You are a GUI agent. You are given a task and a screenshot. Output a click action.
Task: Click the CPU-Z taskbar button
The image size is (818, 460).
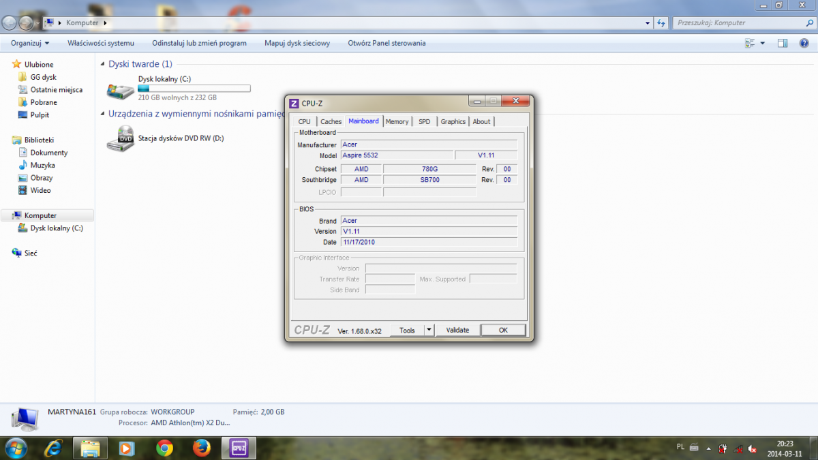pyautogui.click(x=239, y=448)
